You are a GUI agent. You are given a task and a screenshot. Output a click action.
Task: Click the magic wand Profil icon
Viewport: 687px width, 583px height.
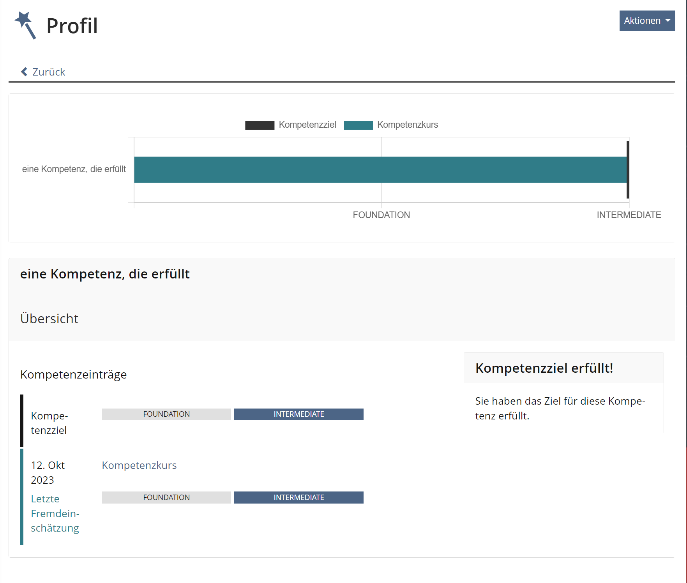[x=25, y=25]
